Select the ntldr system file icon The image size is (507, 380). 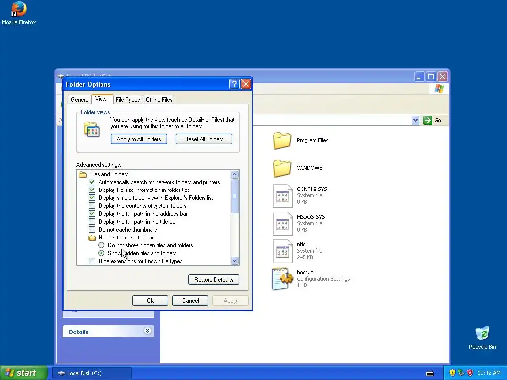283,251
